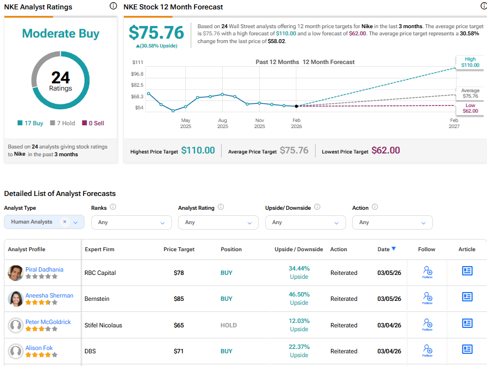
Task: Open Aneesha Sherman analyst profile link
Action: point(49,295)
